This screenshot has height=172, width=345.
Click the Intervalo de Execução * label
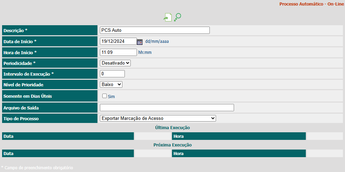28,74
